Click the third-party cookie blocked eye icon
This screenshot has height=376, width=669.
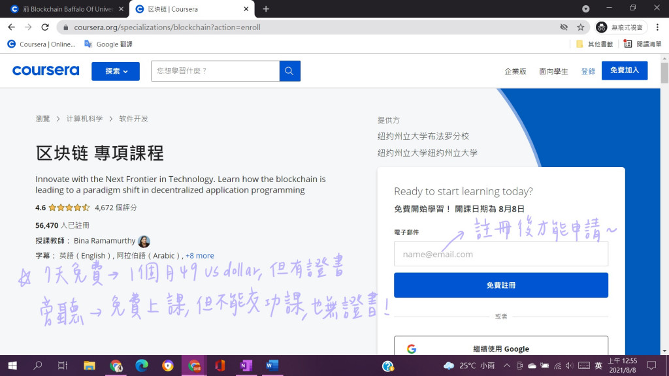[564, 27]
